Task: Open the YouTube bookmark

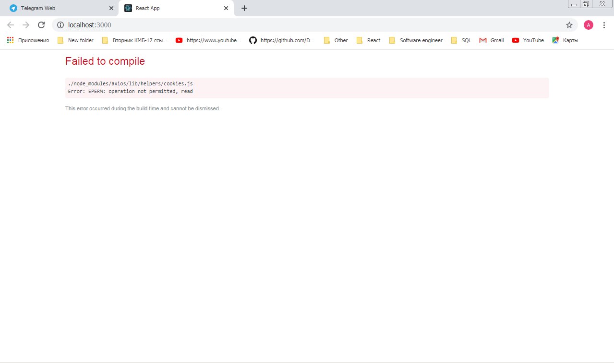Action: pos(528,40)
